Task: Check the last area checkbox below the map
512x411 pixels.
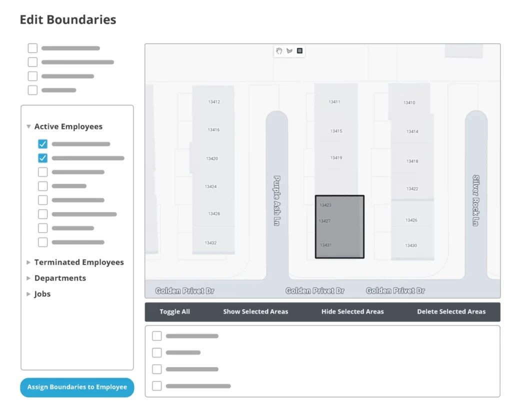Action: pos(157,386)
